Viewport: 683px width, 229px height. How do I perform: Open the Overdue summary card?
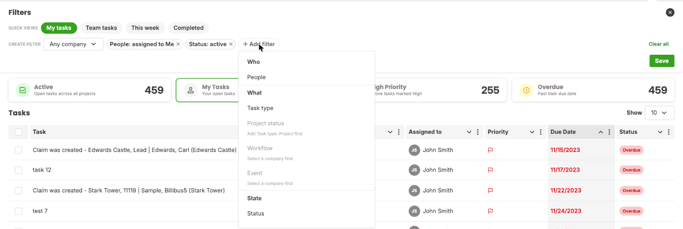click(x=593, y=90)
